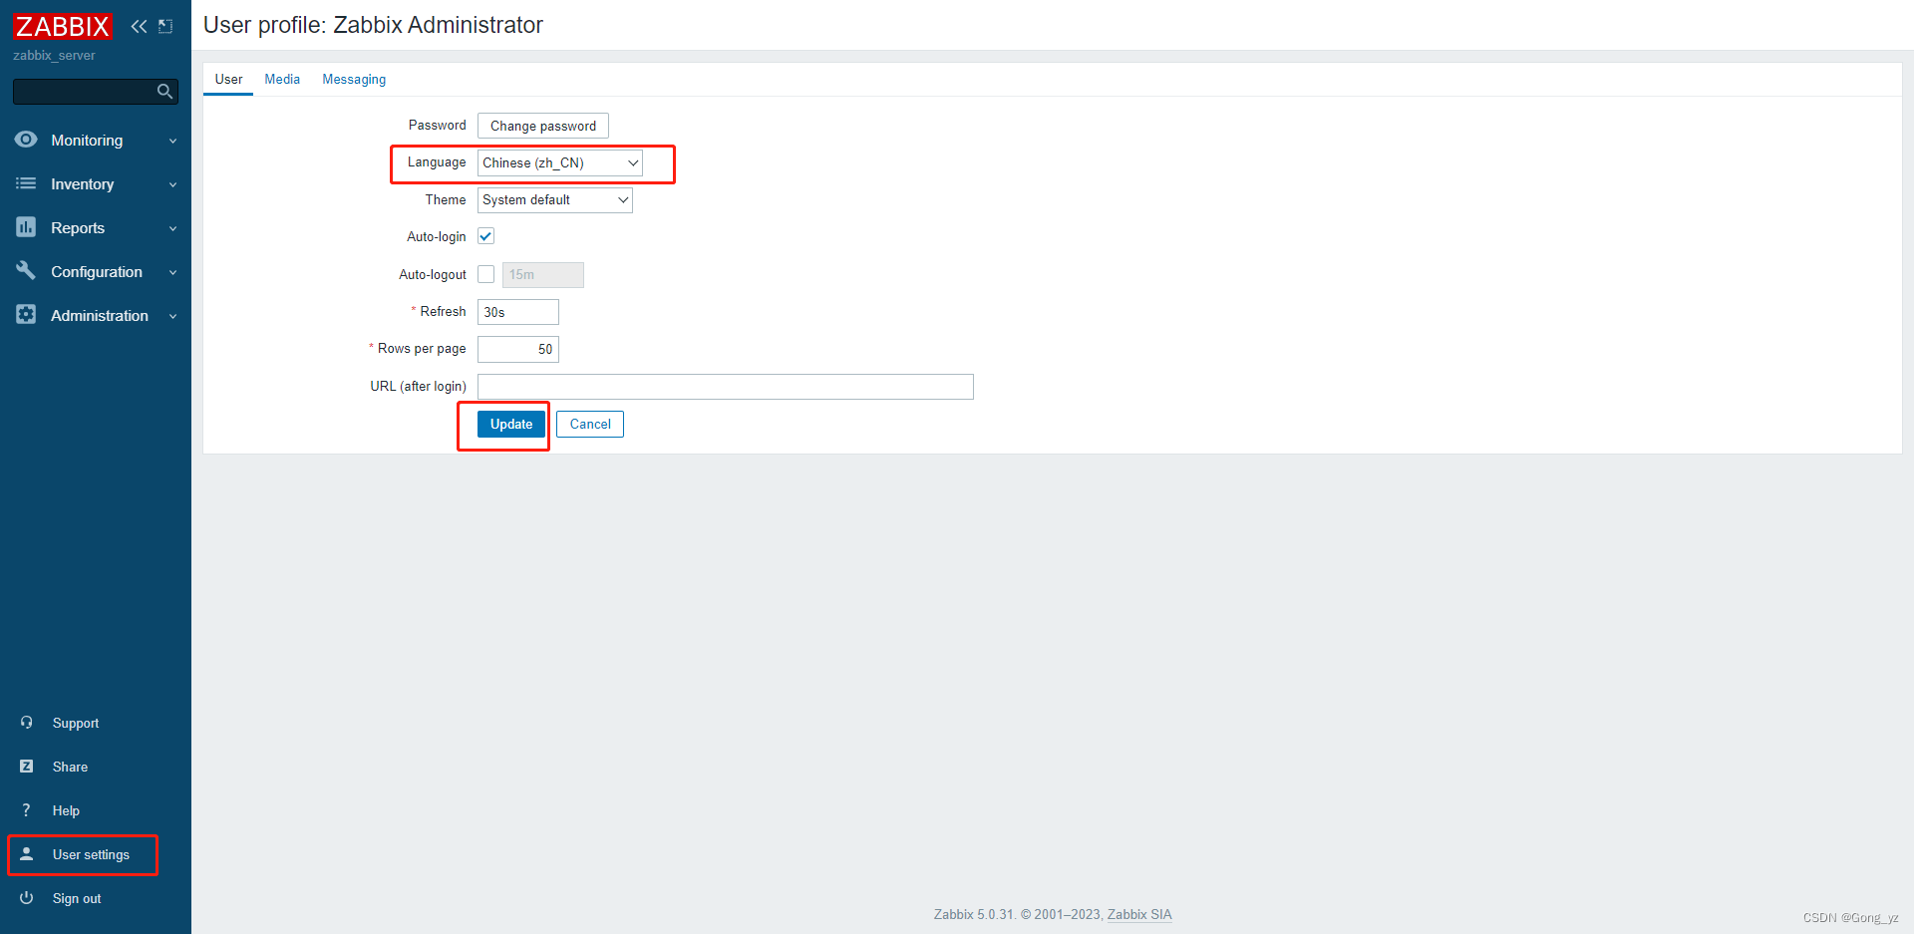1914x934 pixels.
Task: Open the Support link
Action: (76, 723)
